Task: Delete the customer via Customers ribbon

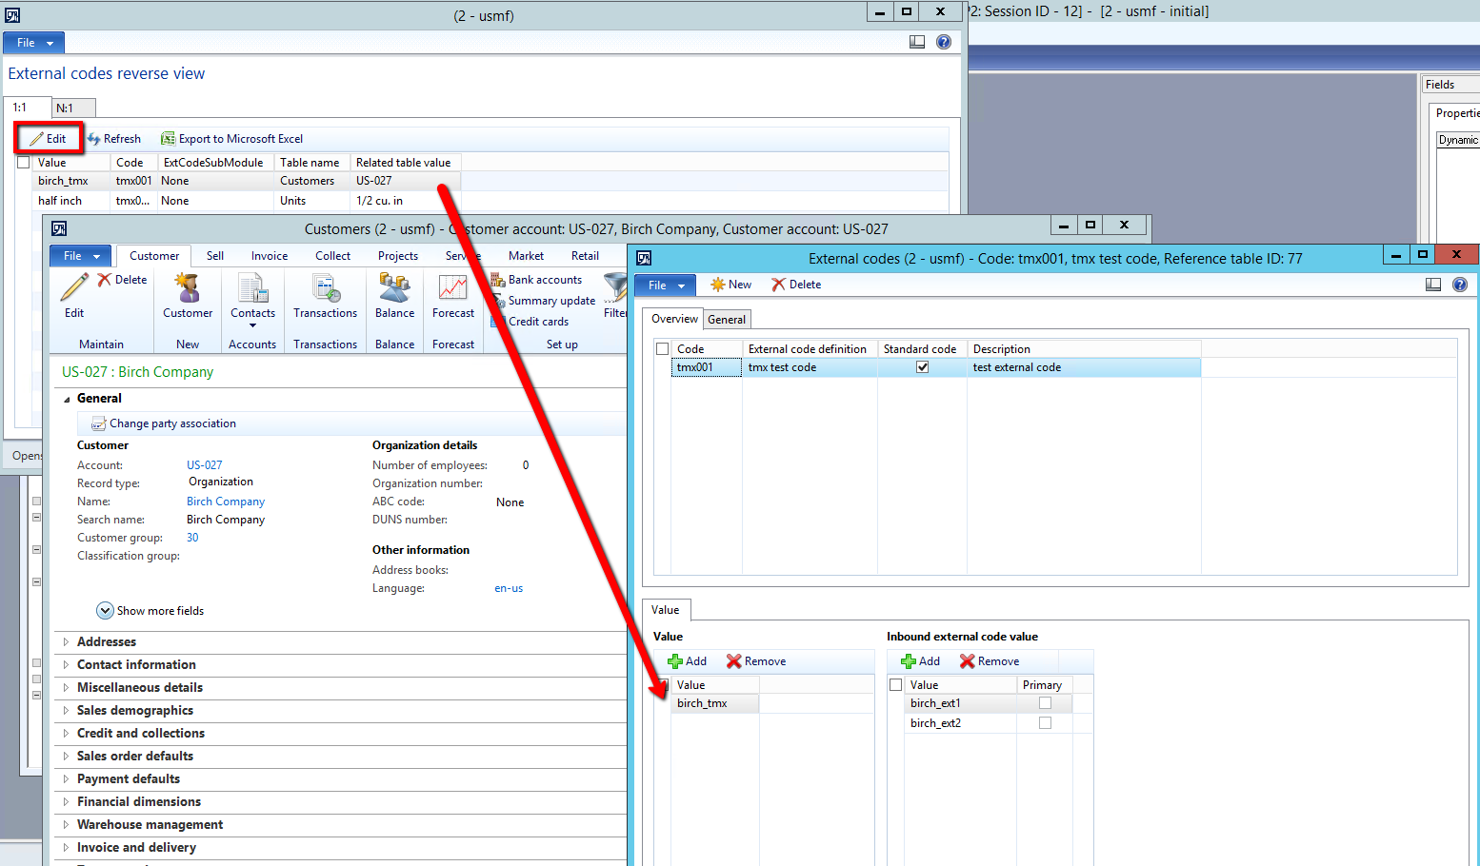Action: tap(122, 280)
